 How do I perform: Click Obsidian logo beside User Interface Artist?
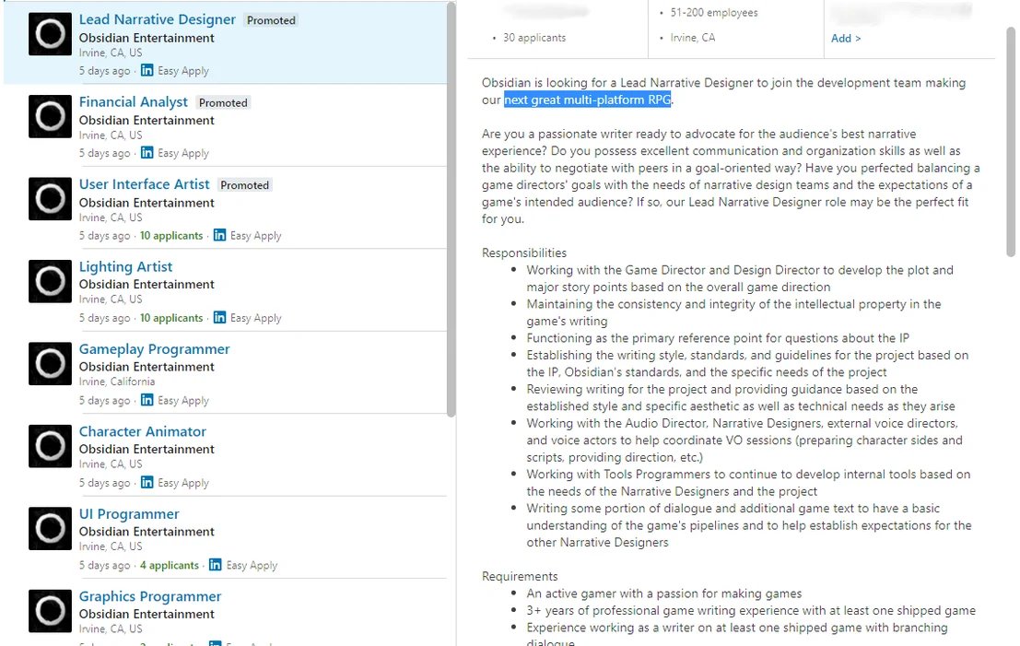coord(50,199)
